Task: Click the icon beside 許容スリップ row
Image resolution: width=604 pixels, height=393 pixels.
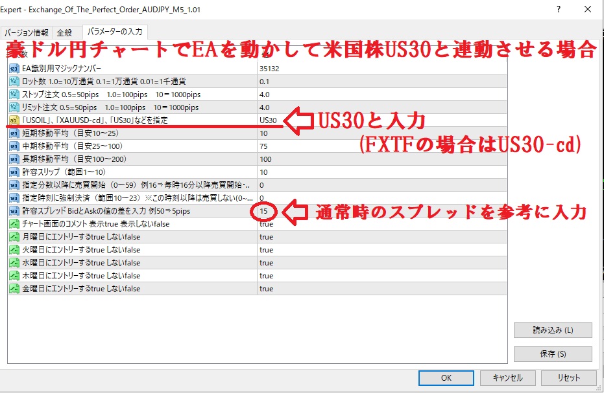Action: point(14,172)
